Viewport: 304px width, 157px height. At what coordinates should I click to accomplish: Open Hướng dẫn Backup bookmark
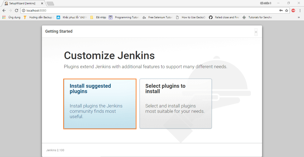point(38,17)
